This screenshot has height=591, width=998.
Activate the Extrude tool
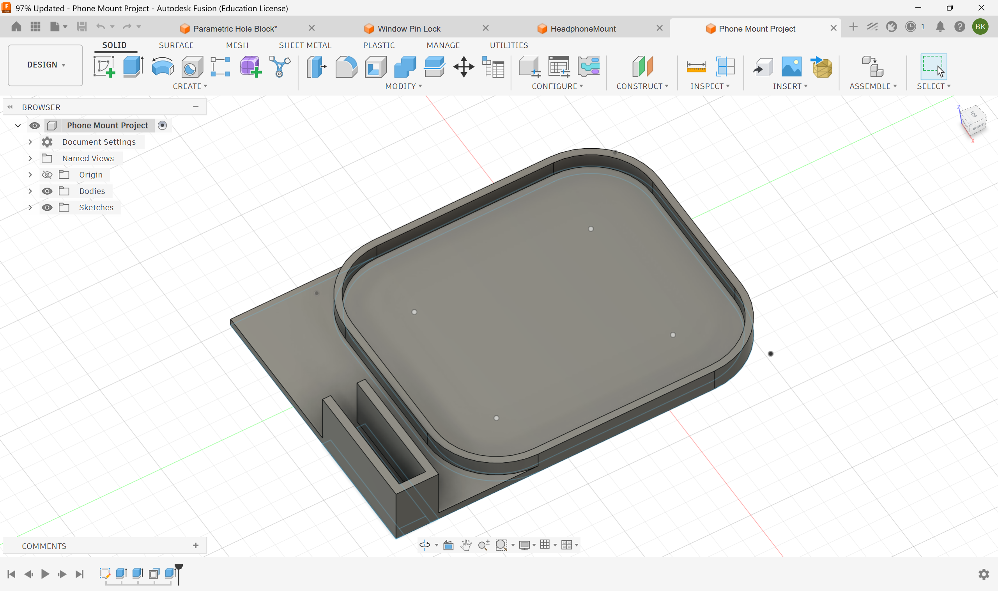[x=133, y=66]
